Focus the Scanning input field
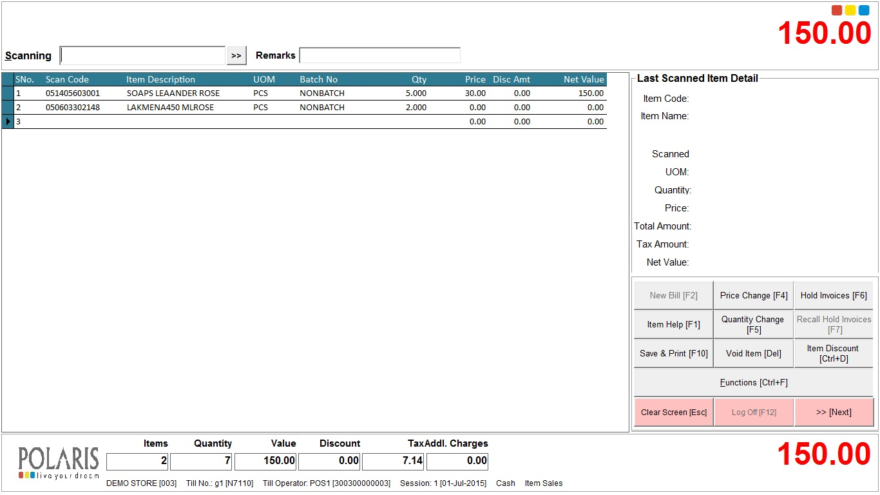 pyautogui.click(x=142, y=55)
